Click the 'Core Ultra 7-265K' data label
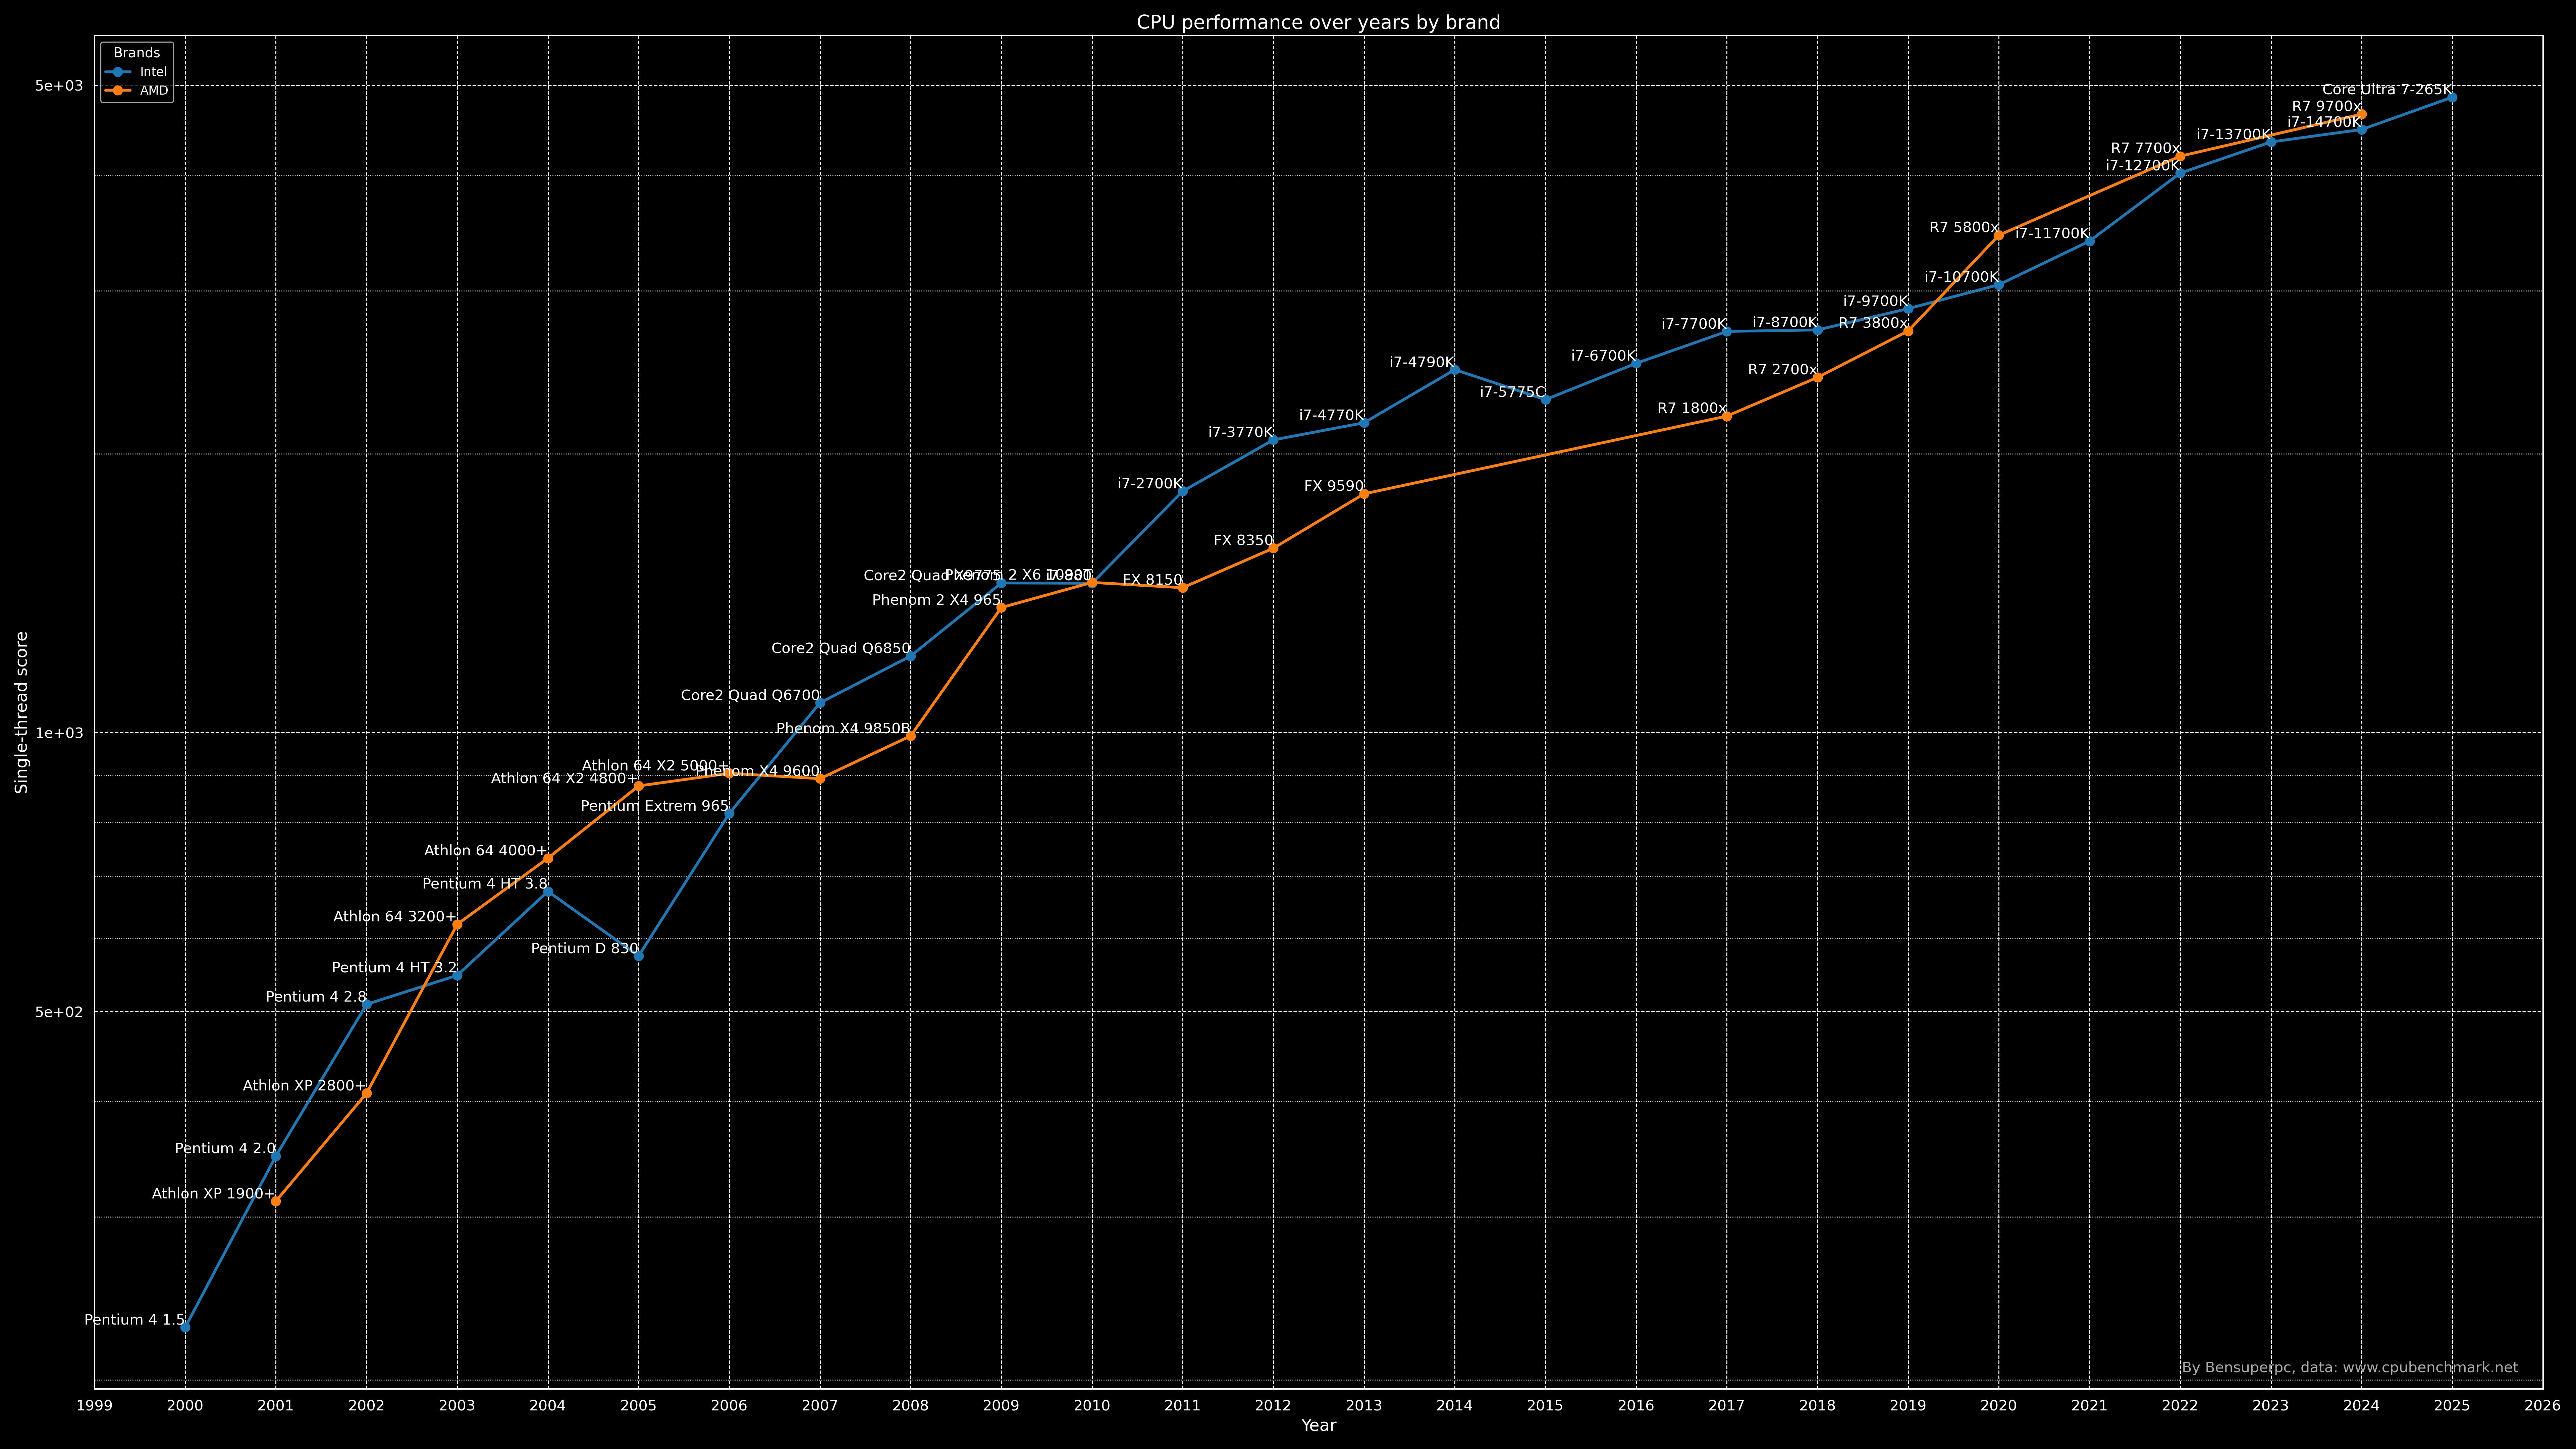The height and width of the screenshot is (1449, 2576). click(2387, 90)
